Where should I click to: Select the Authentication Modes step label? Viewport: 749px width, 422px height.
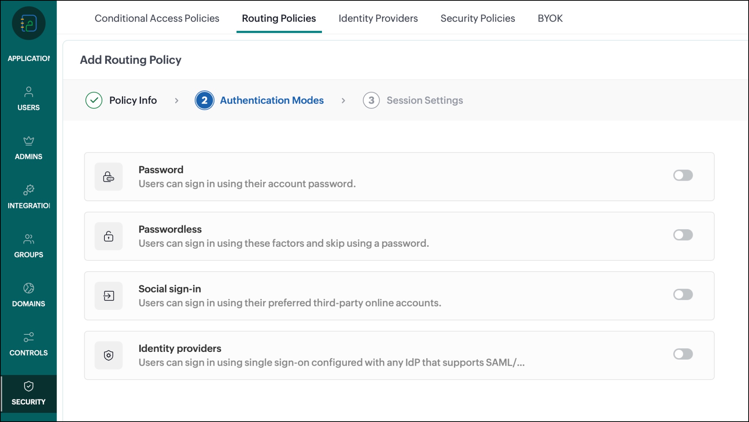272,100
